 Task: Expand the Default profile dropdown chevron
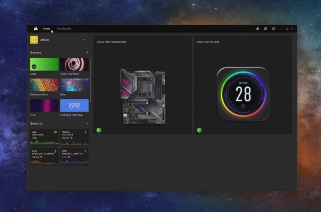tap(84, 39)
